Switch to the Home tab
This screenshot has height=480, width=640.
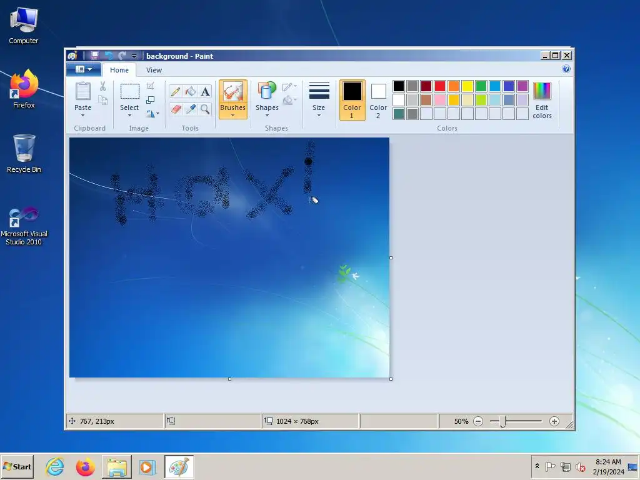click(x=119, y=70)
